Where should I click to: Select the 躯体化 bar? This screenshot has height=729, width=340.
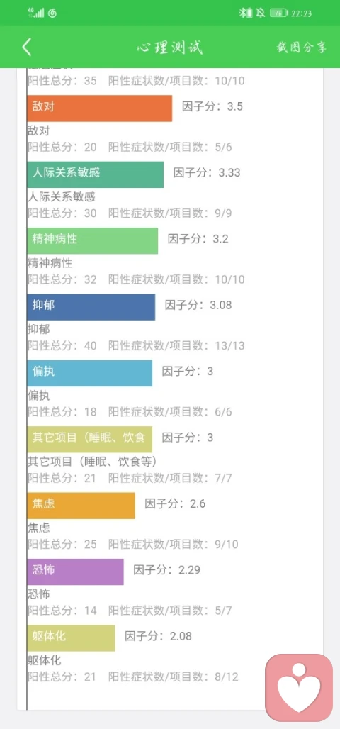[x=71, y=638]
